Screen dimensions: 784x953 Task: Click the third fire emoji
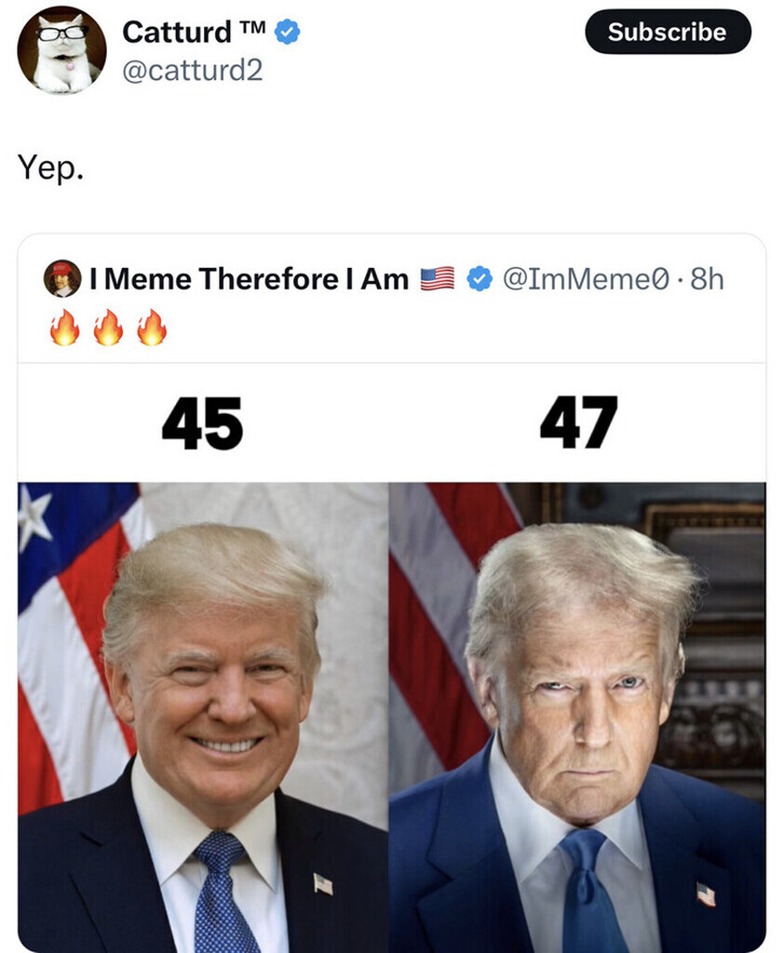pos(152,327)
